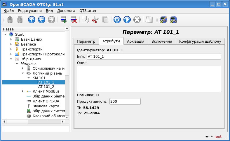Expand the Транспортні Протоколи node

[11, 54]
